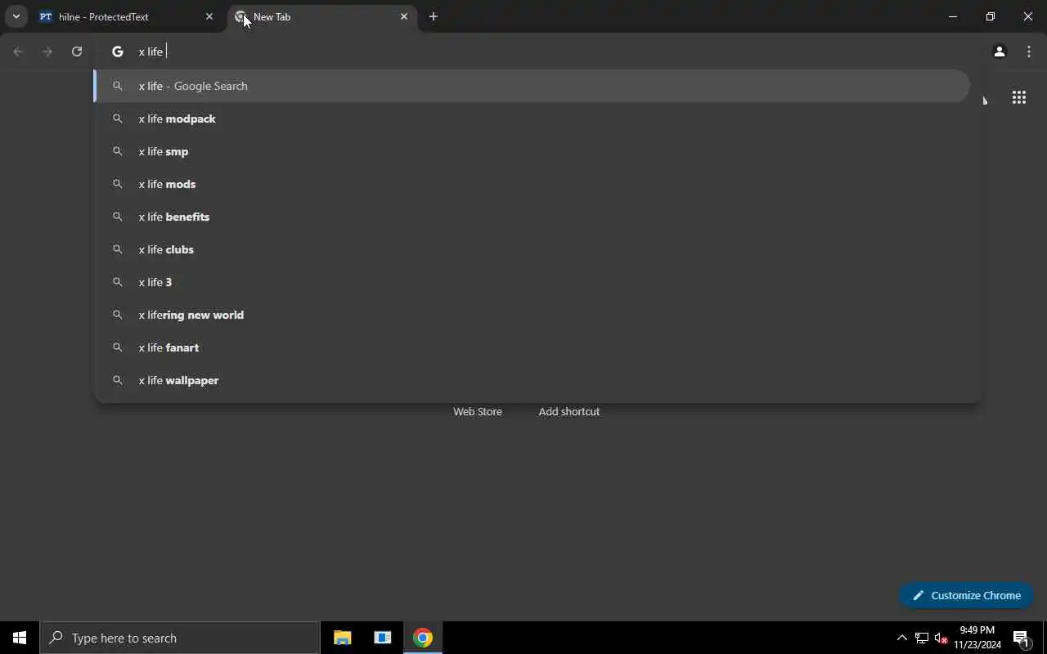This screenshot has height=654, width=1047.
Task: Open the Google apps grid
Action: coord(1018,97)
